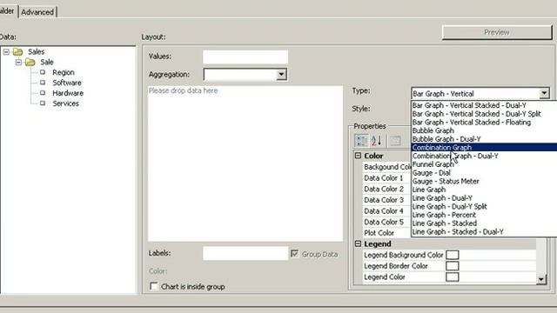Select the Sale folder icon
557x313 pixels.
tap(30, 62)
